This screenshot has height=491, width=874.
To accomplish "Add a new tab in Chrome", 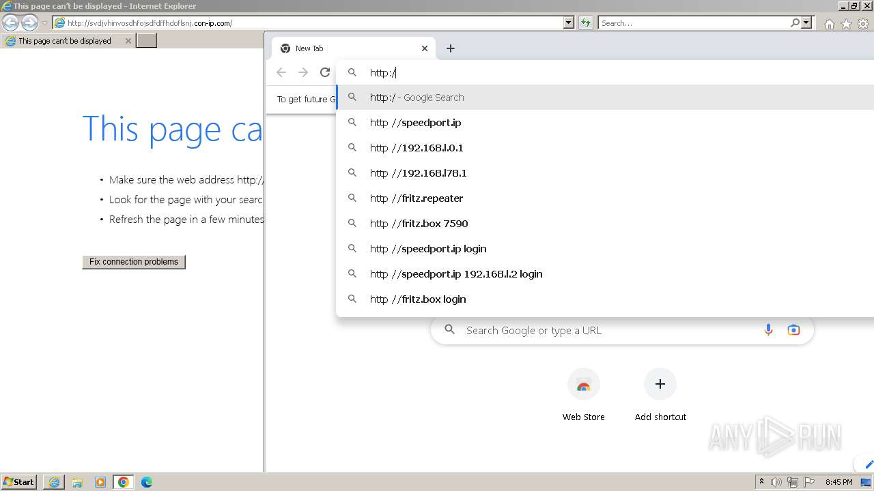I will click(x=450, y=48).
